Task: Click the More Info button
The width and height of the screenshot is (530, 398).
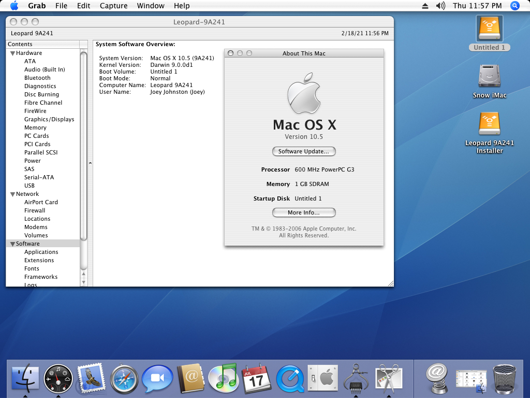Action: [x=304, y=212]
